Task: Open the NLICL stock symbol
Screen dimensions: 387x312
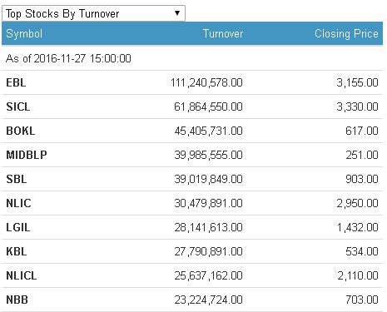Action: click(x=22, y=275)
